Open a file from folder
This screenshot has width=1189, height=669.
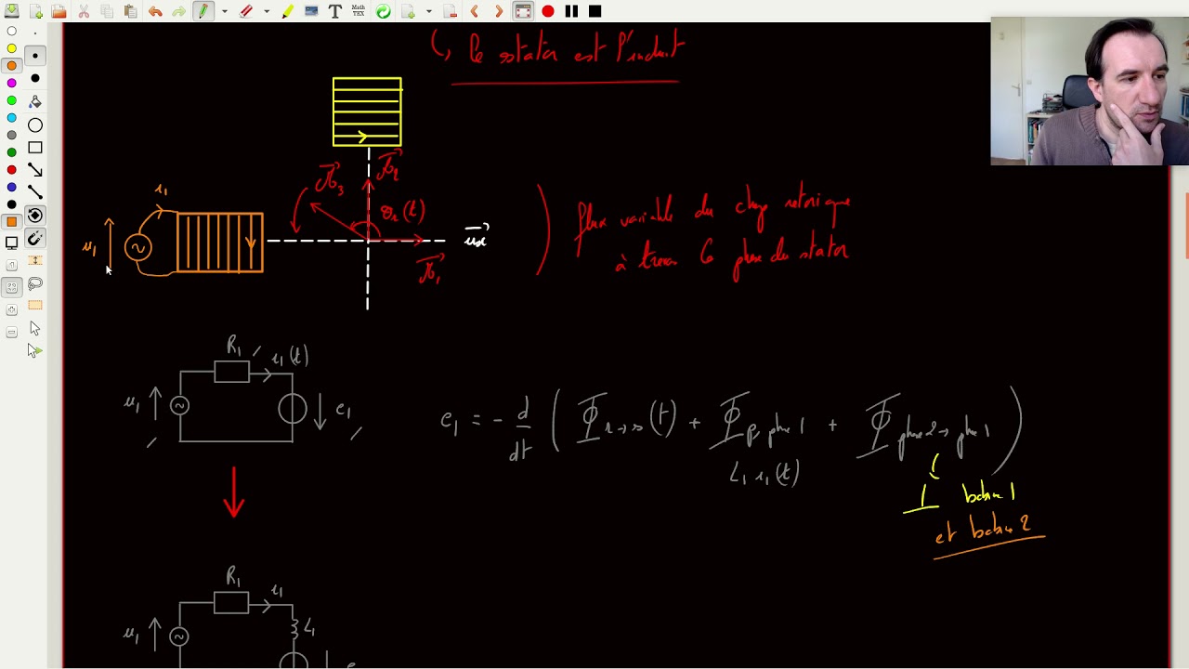point(59,11)
